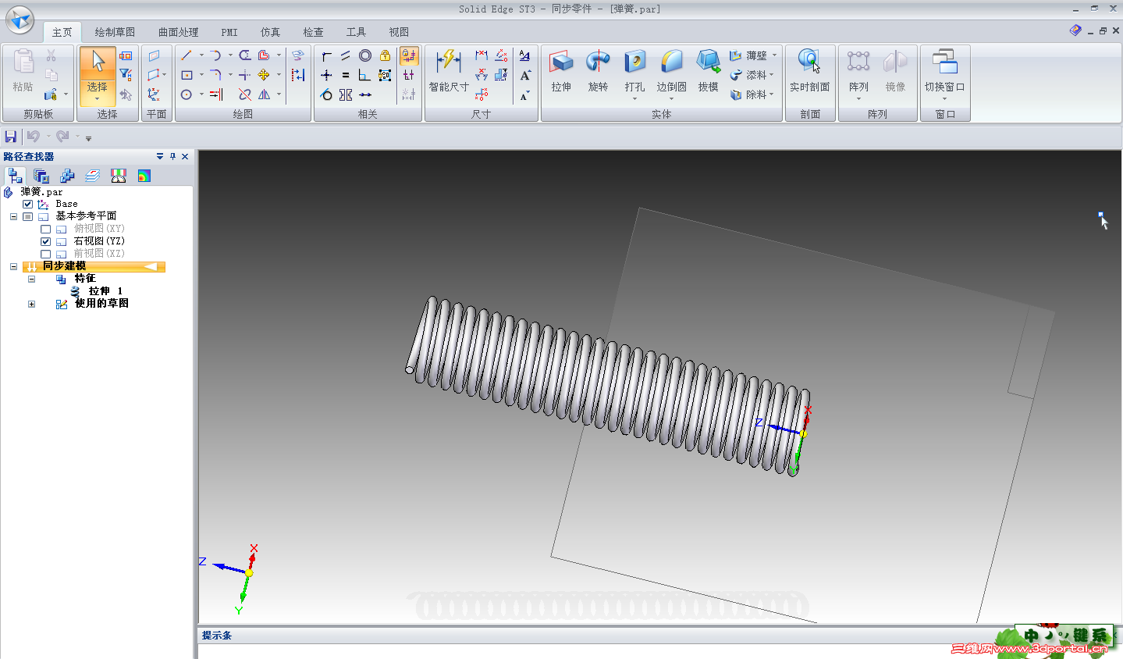Toggle the Maintain Relationships button
This screenshot has width=1123, height=659.
coord(409,55)
